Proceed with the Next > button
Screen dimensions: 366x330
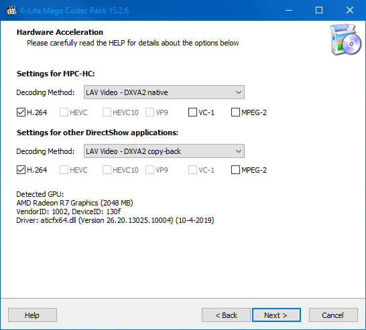276,315
